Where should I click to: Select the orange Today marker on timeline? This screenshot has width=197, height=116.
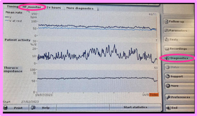(x=154, y=95)
